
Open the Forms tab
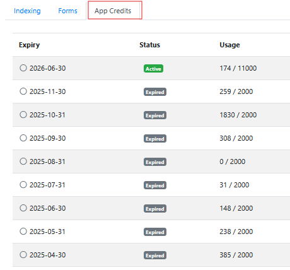(x=67, y=11)
